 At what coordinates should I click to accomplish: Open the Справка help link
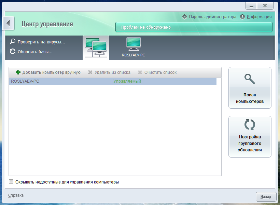click(x=16, y=195)
